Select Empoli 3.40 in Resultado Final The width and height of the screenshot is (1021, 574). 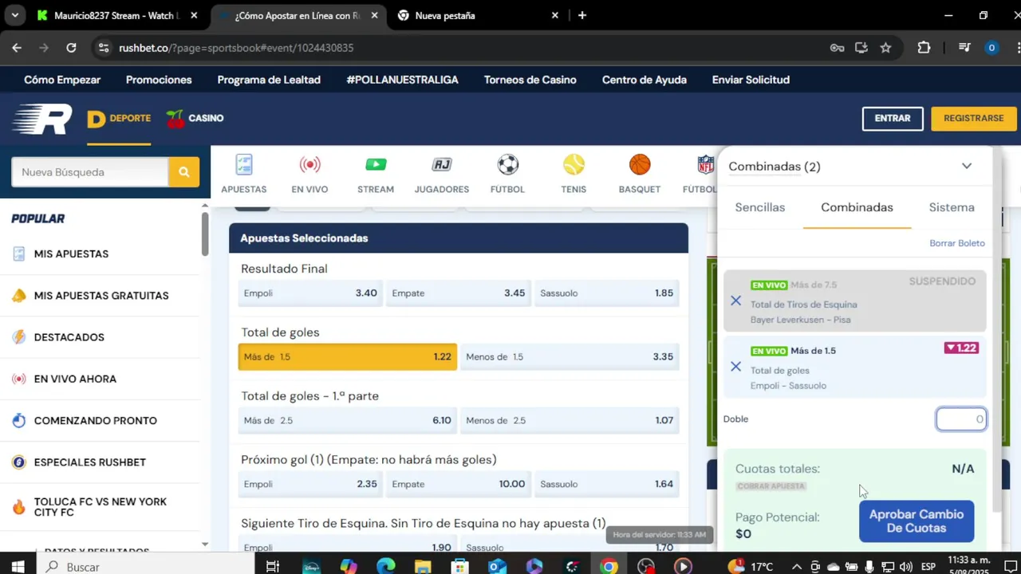pyautogui.click(x=310, y=293)
